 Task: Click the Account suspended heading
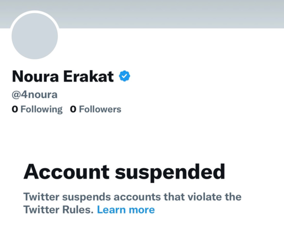pyautogui.click(x=124, y=172)
